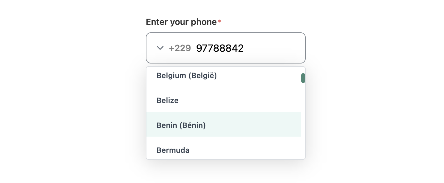Select Belize from the country list
The image size is (444, 183).
pyautogui.click(x=167, y=101)
